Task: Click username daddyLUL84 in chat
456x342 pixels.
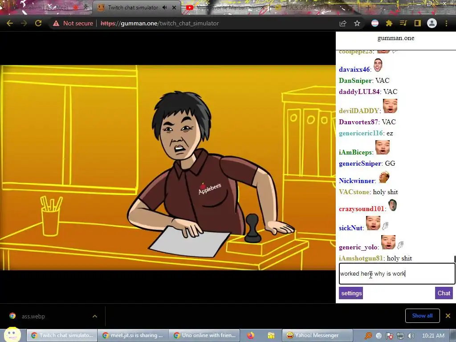Action: 359,92
